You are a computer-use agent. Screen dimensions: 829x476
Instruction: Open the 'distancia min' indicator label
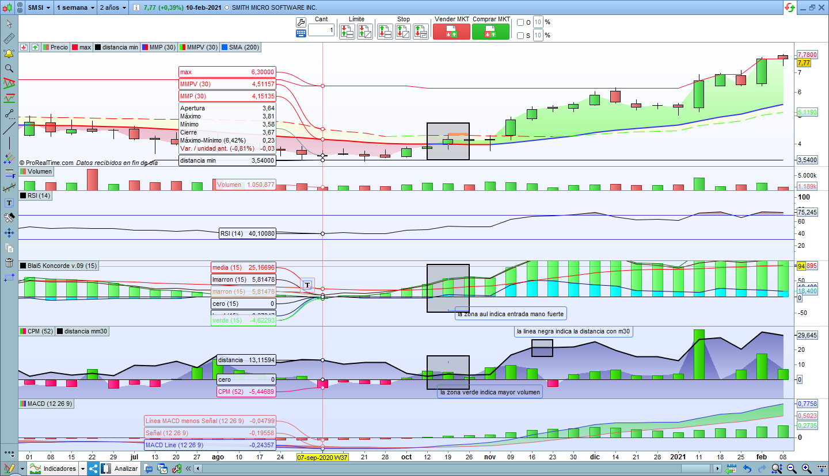tap(116, 47)
